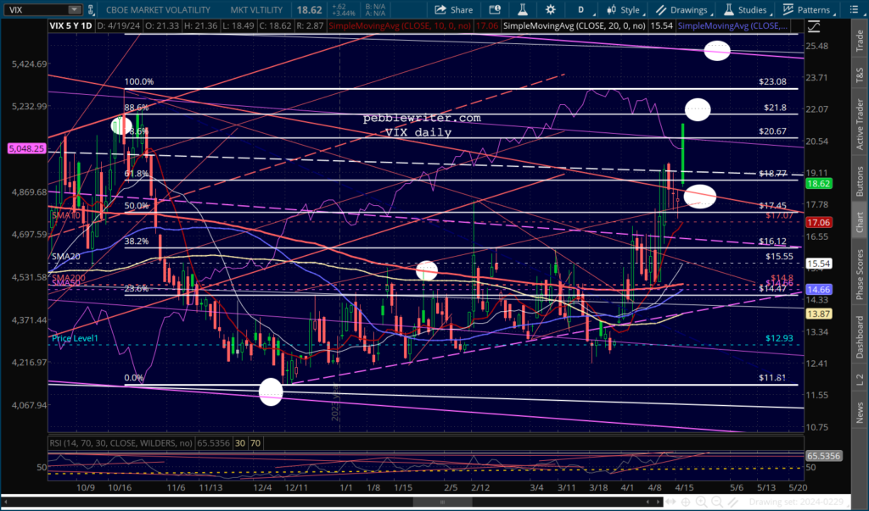Click the symbol link chain icon

click(91, 10)
